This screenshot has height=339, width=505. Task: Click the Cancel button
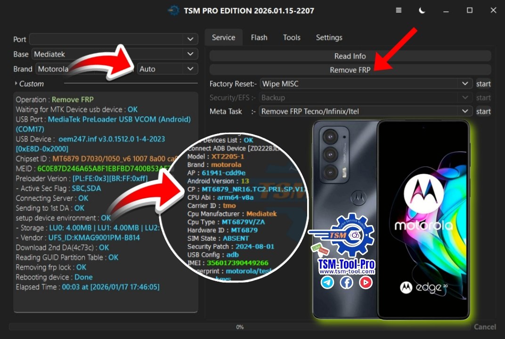pos(485,327)
